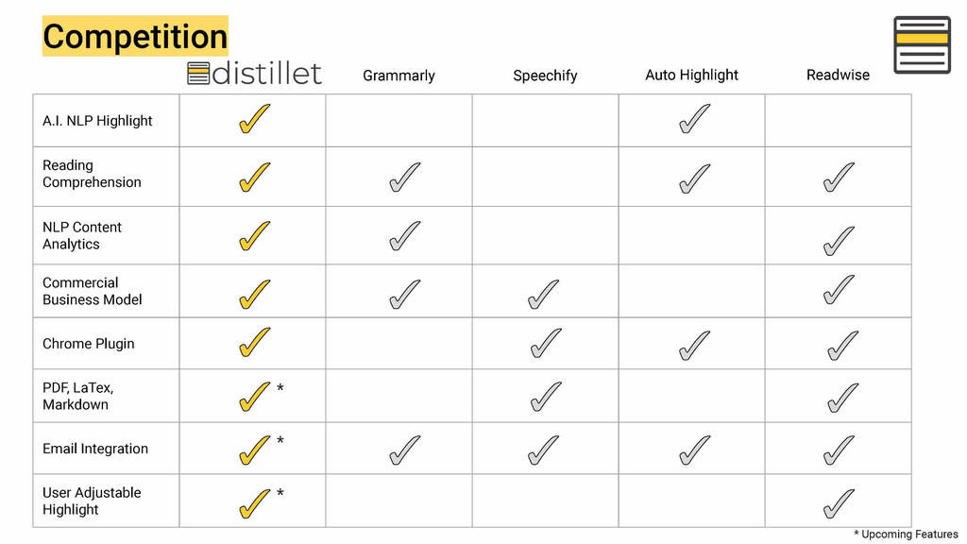Click Speechify's checkmark in Chrome Plugin row
The width and height of the screenshot is (967, 544).
pos(545,345)
